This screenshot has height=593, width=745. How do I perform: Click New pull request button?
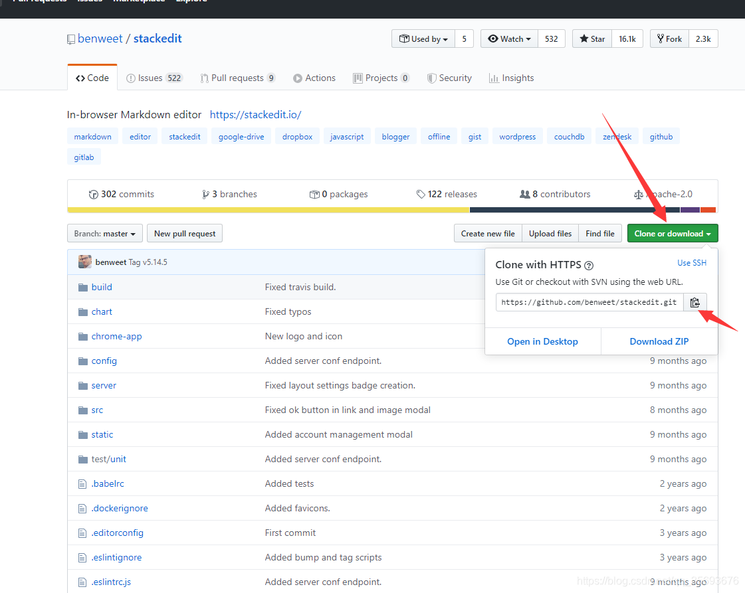(x=185, y=234)
